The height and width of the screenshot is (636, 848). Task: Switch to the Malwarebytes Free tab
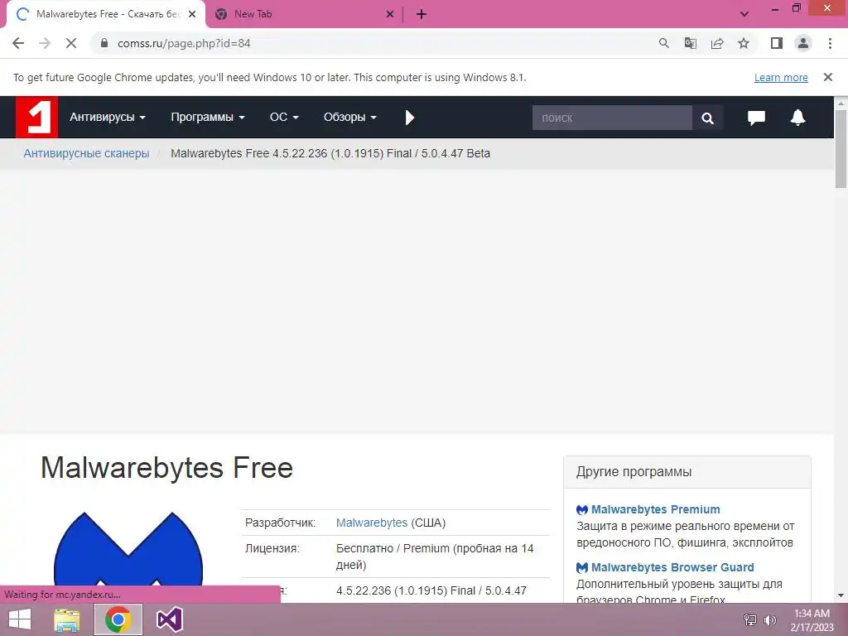pyautogui.click(x=106, y=14)
